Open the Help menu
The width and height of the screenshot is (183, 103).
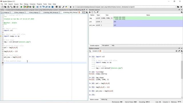tap(54, 4)
